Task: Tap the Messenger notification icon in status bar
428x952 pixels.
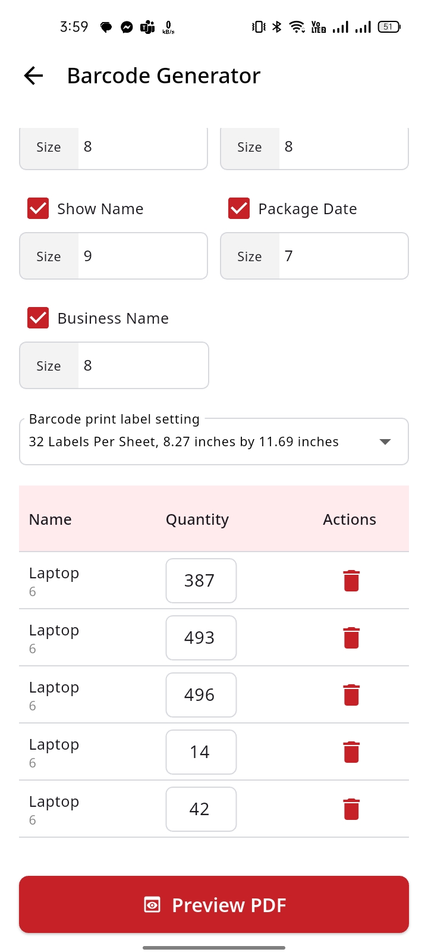Action: point(127,27)
